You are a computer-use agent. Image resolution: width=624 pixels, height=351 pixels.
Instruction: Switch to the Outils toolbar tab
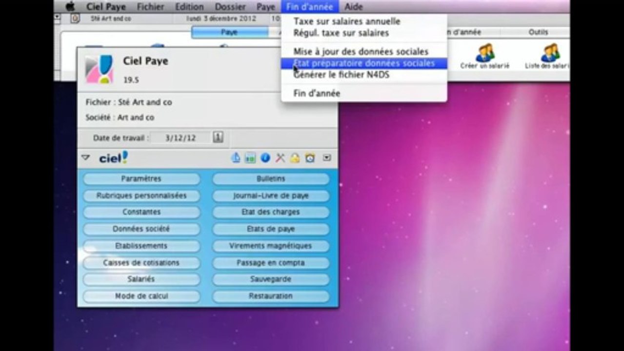[x=538, y=32]
